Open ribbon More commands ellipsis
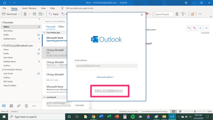213x120 pixels. [x=200, y=14]
